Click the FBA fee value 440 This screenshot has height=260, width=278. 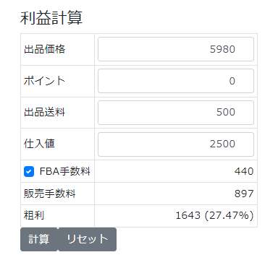coord(244,171)
